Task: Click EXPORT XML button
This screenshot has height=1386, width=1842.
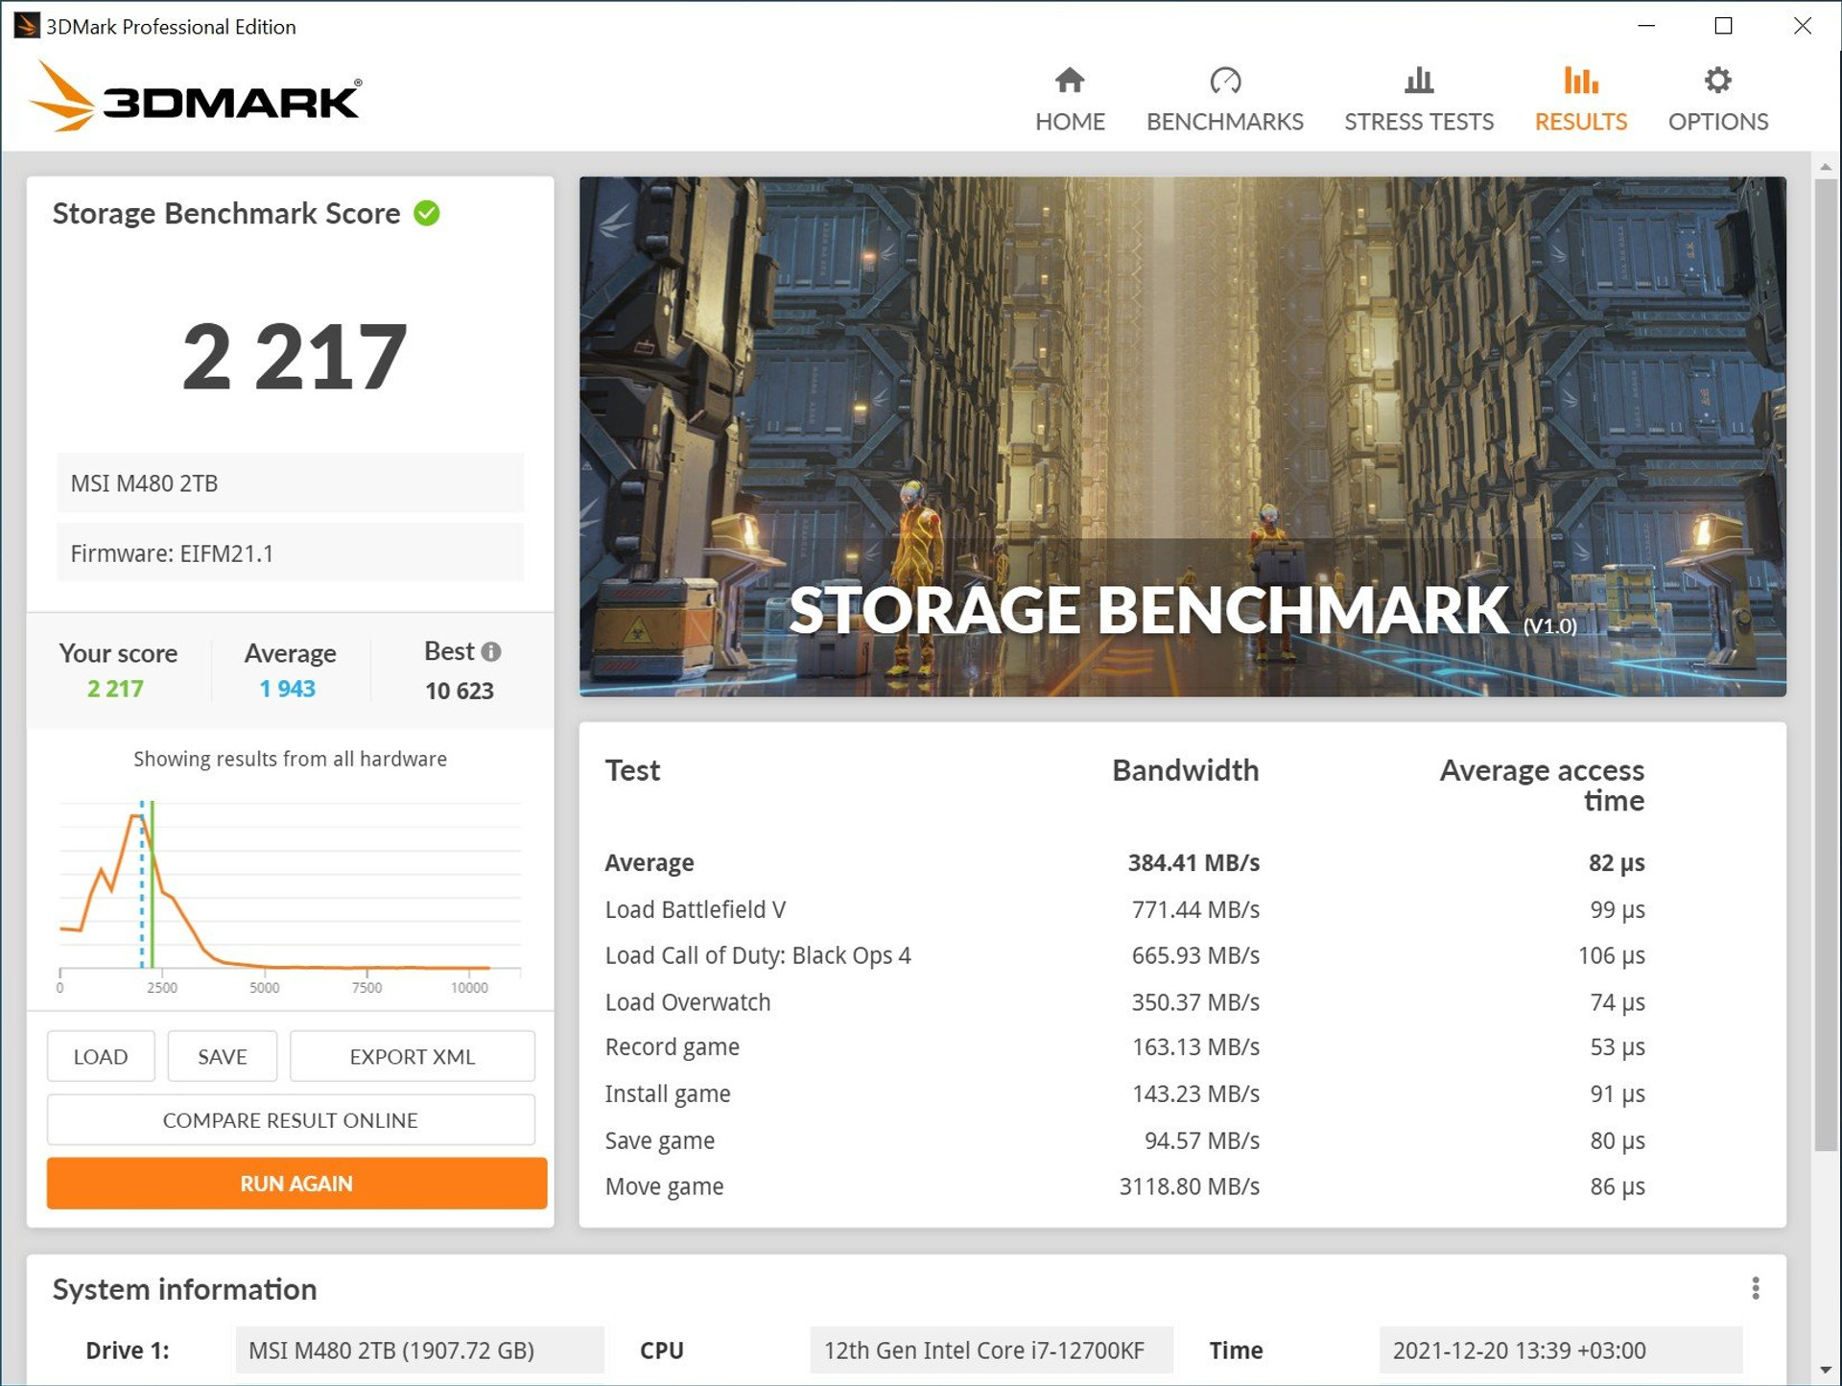Action: (413, 1056)
